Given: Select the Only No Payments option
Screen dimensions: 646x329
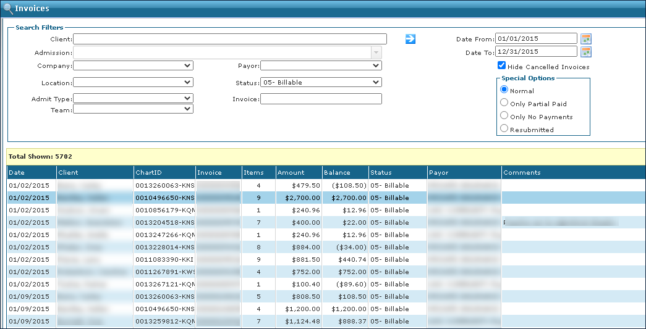Looking at the screenshot, I should [504, 116].
